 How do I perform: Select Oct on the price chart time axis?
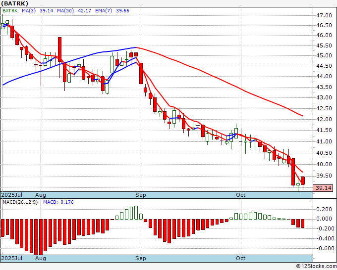[241, 195]
